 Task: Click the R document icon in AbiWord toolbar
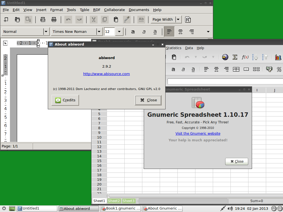188,20
